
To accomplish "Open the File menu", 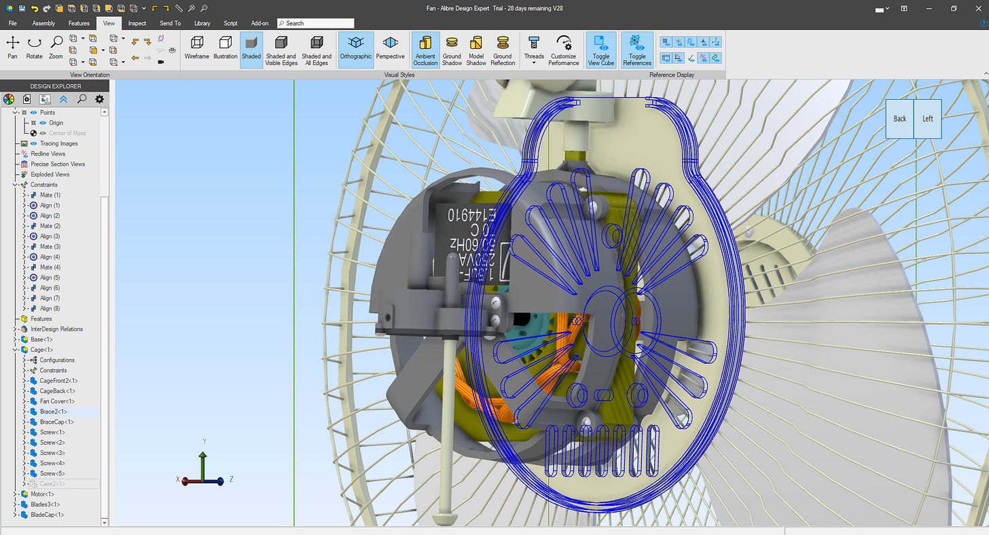I will [13, 23].
